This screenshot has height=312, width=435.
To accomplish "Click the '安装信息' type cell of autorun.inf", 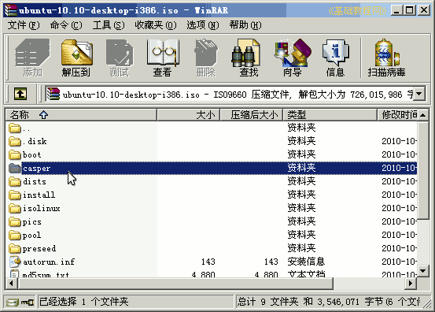I will tap(306, 262).
